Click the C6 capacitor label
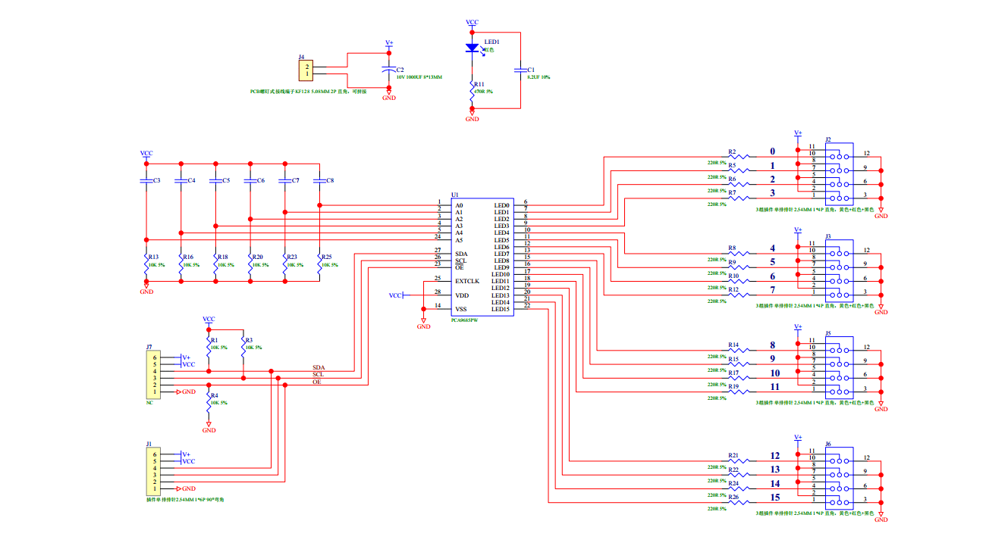Viewport: 986px width, 546px height. [260, 180]
